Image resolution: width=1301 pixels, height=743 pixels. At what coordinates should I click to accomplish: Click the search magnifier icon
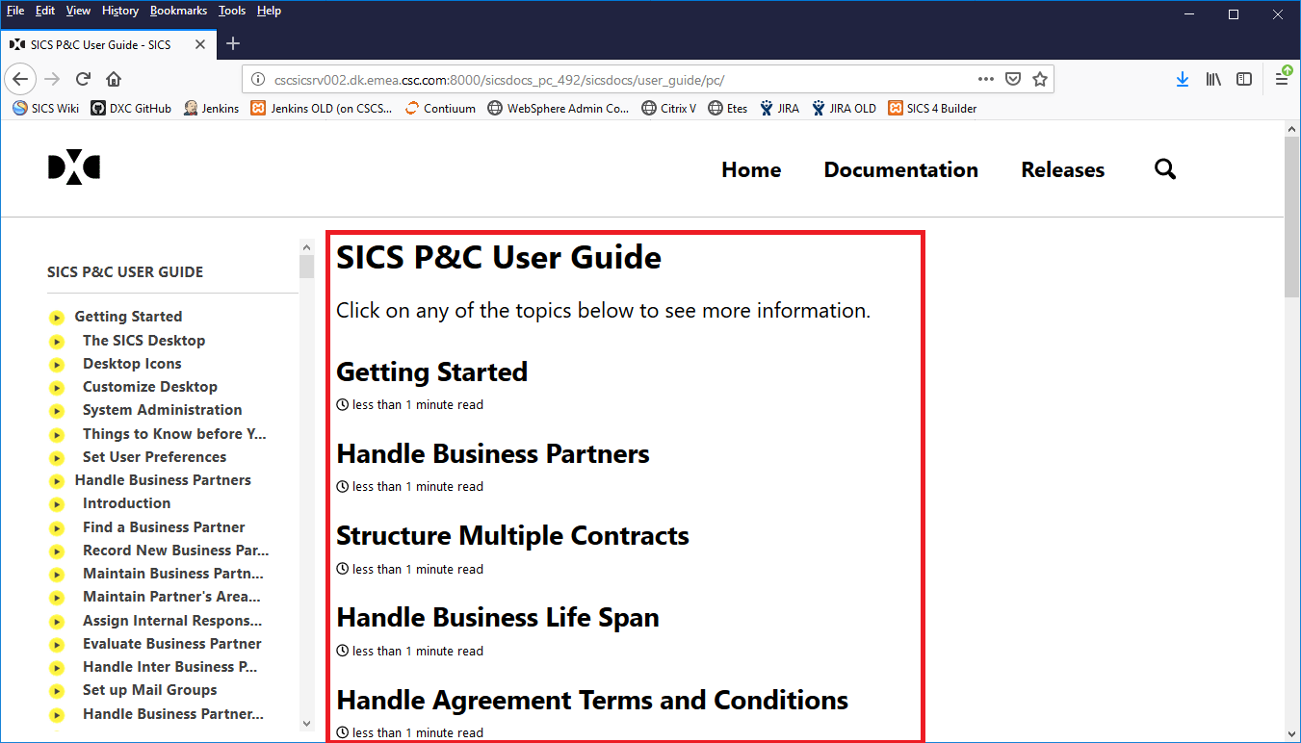tap(1165, 168)
